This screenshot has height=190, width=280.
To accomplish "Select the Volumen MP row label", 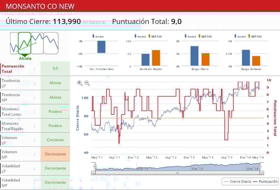I will (9, 154).
